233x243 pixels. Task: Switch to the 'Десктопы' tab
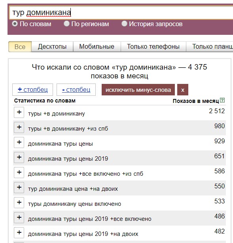[52, 46]
